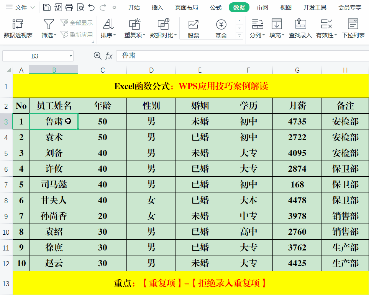Open the 文件 file menu
Screen dimensions: 369x295
[x=20, y=7]
